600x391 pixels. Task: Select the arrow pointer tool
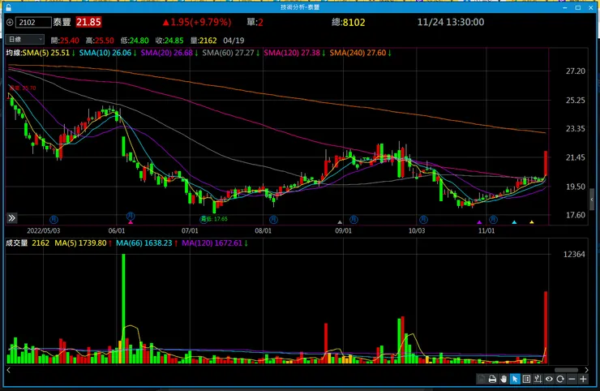coord(515,379)
